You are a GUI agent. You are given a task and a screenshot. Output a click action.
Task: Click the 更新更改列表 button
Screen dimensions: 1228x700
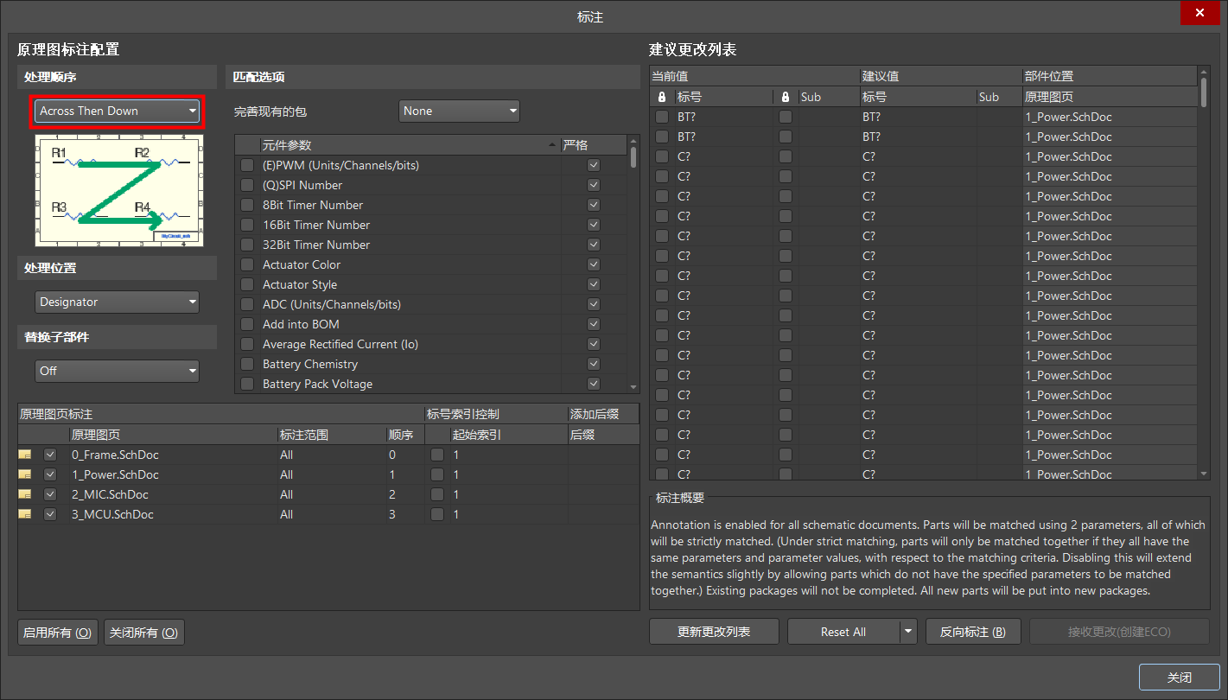click(x=714, y=632)
